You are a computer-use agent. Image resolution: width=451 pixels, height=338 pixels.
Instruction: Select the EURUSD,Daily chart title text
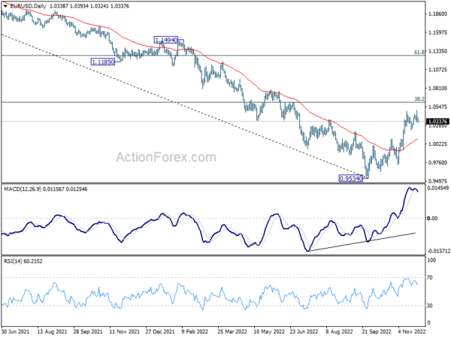coord(28,6)
